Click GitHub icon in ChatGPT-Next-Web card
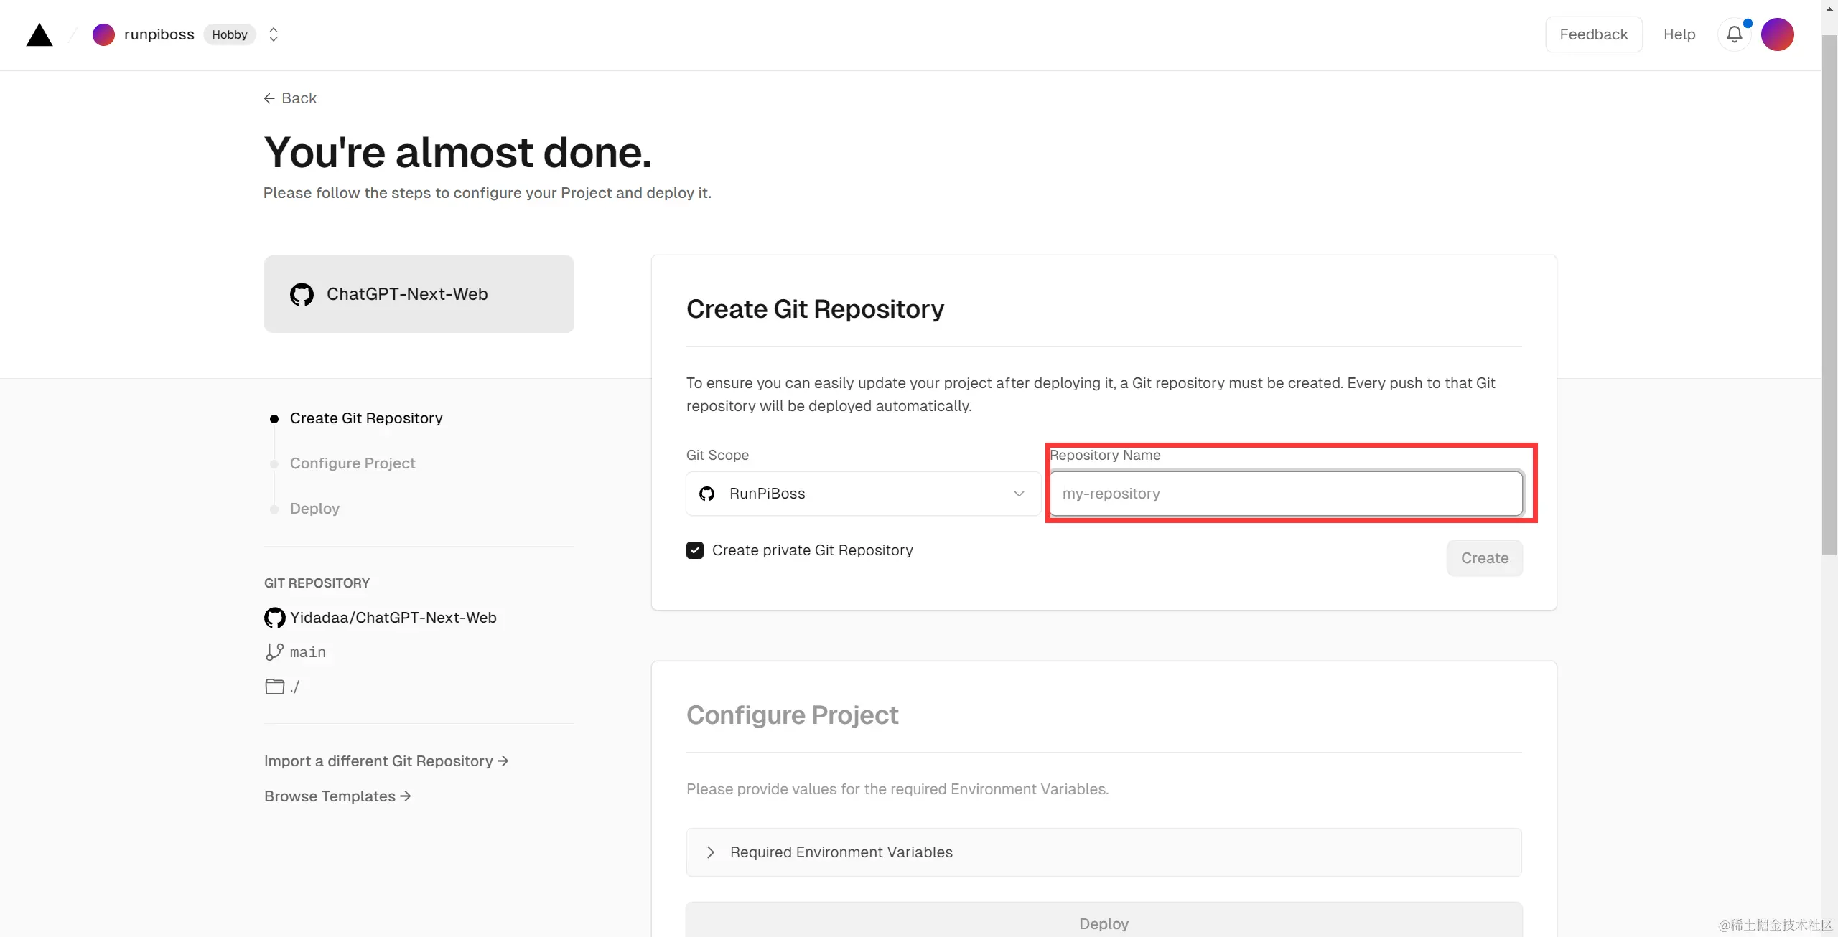This screenshot has height=937, width=1838. [x=302, y=294]
